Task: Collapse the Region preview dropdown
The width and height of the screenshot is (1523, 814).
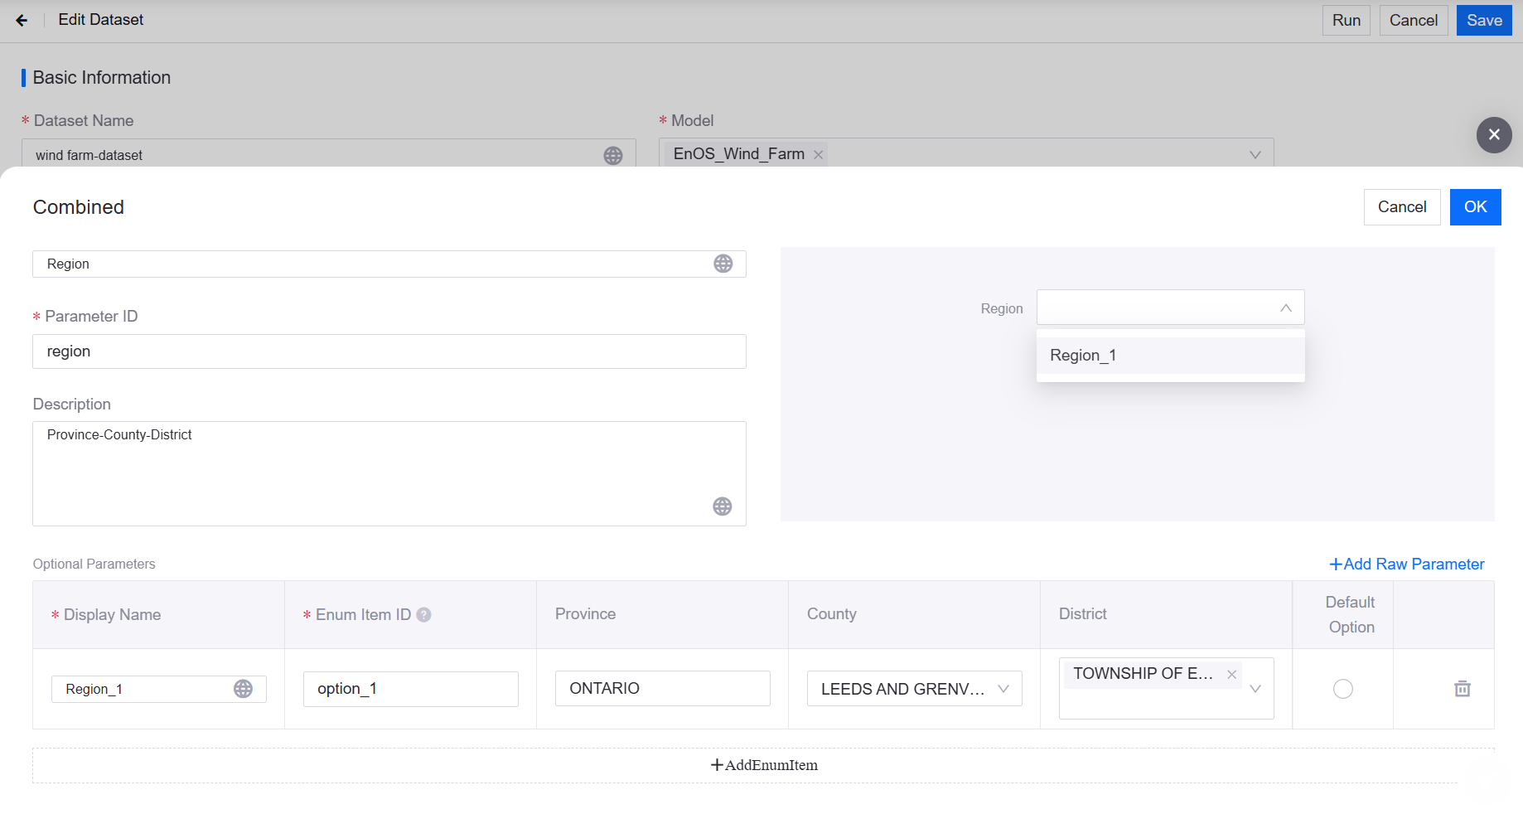Action: tap(1286, 308)
